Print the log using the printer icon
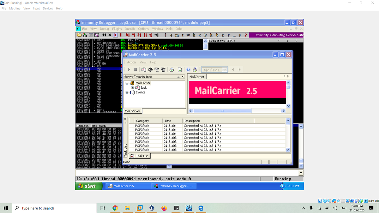Viewport: 379px width, 213px height. pos(172,69)
